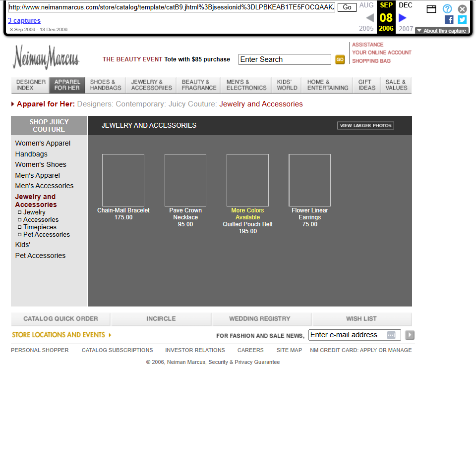Click The Beauty Event promo link
Viewport: 476px width, 459px height.
166,59
